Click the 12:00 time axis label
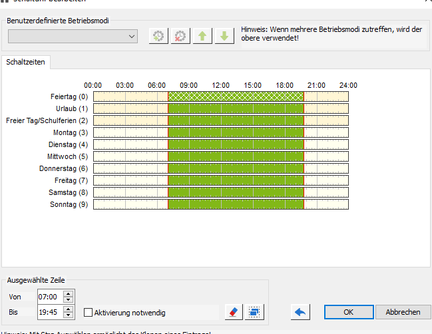This screenshot has height=334, width=432. click(221, 85)
